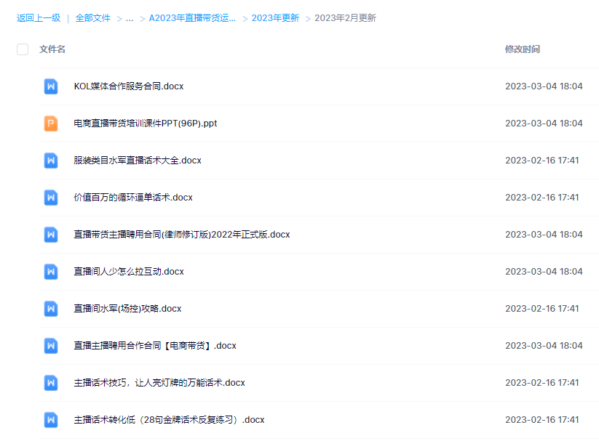
Task: Click the current breadcrumb 2023年2月更新
Action: click(x=345, y=18)
